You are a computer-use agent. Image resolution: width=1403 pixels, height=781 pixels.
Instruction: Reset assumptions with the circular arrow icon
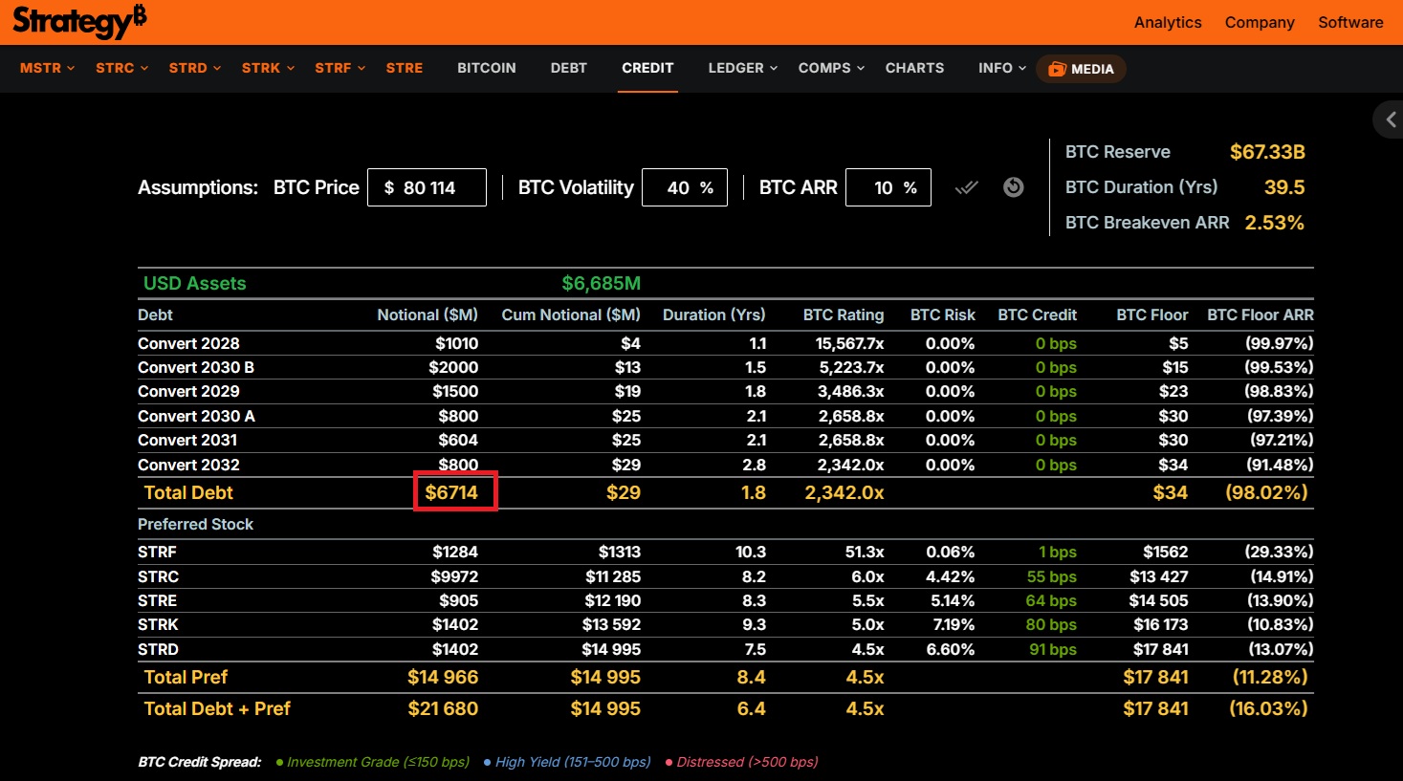[x=1014, y=187]
